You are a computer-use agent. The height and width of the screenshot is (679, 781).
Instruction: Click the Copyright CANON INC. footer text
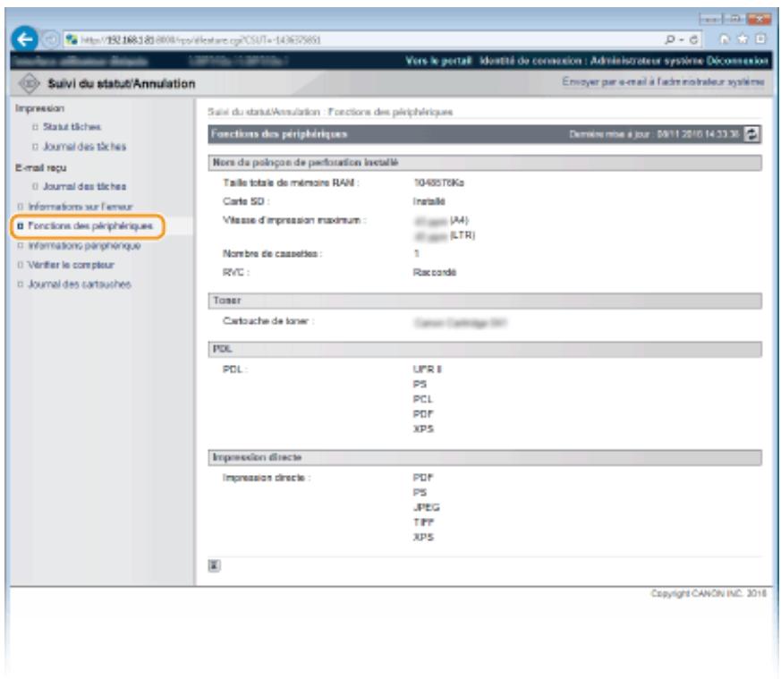(709, 593)
